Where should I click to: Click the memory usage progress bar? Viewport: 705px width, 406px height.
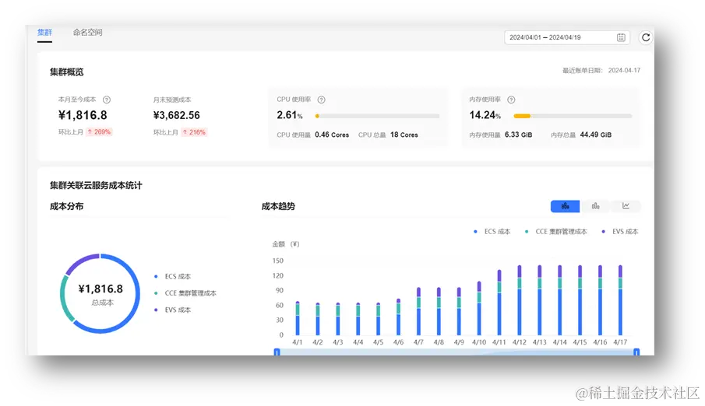tap(573, 116)
